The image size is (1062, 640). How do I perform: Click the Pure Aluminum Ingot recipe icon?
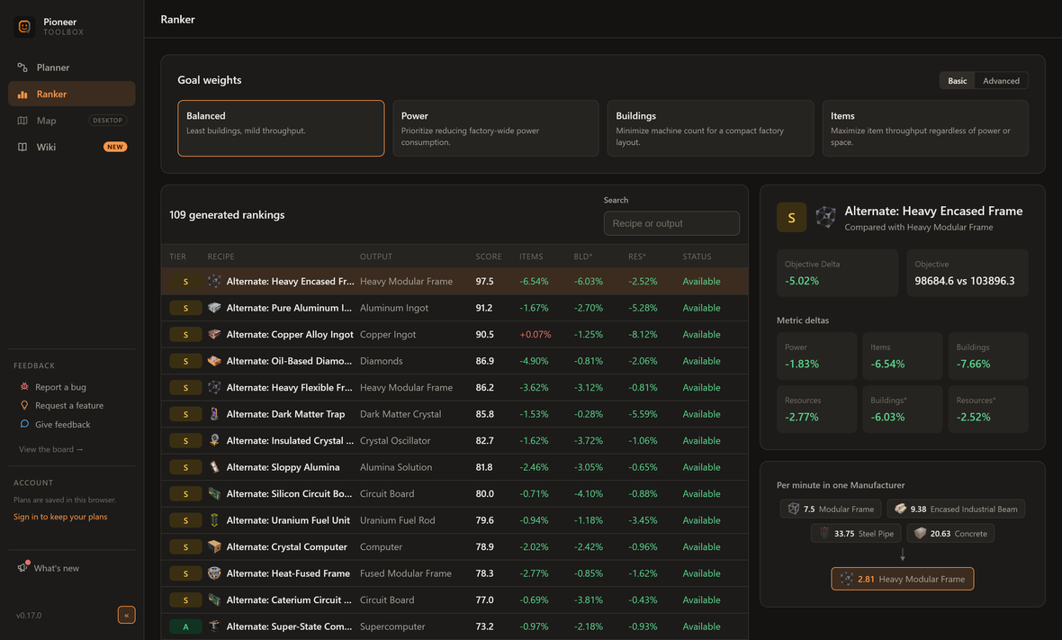[x=214, y=308]
